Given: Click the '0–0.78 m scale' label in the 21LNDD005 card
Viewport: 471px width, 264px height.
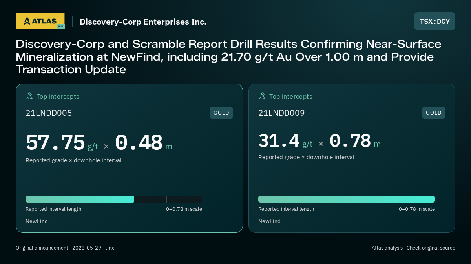Looking at the screenshot, I should (x=184, y=209).
